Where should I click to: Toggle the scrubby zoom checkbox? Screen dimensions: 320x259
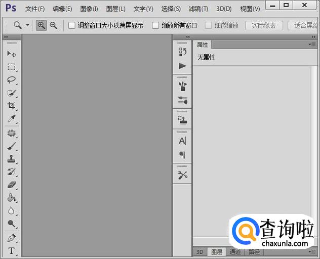click(208, 25)
